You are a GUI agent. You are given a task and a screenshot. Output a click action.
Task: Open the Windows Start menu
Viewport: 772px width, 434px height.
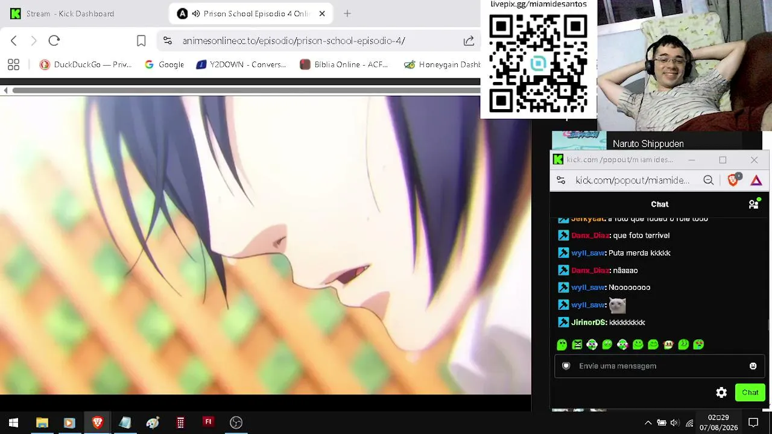tap(13, 423)
